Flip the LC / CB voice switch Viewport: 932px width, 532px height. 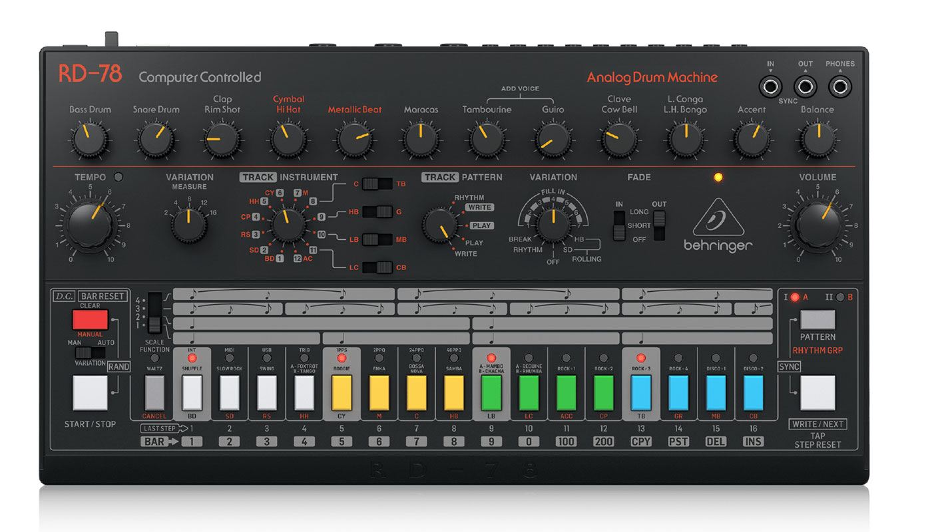point(377,267)
